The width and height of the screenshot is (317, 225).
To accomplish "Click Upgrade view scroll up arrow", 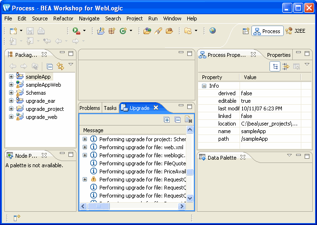I will tap(190, 130).
